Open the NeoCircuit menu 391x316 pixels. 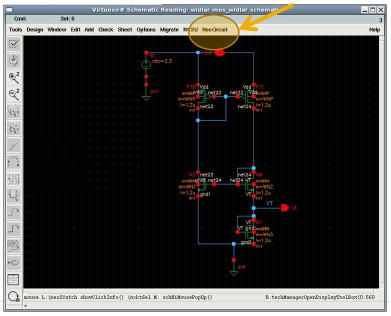(215, 29)
